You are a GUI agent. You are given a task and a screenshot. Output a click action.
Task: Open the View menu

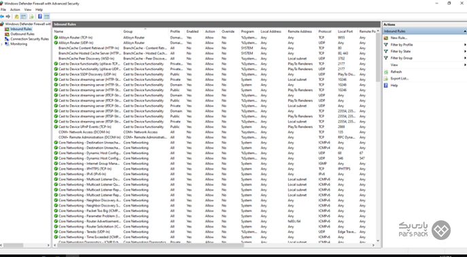point(28,10)
